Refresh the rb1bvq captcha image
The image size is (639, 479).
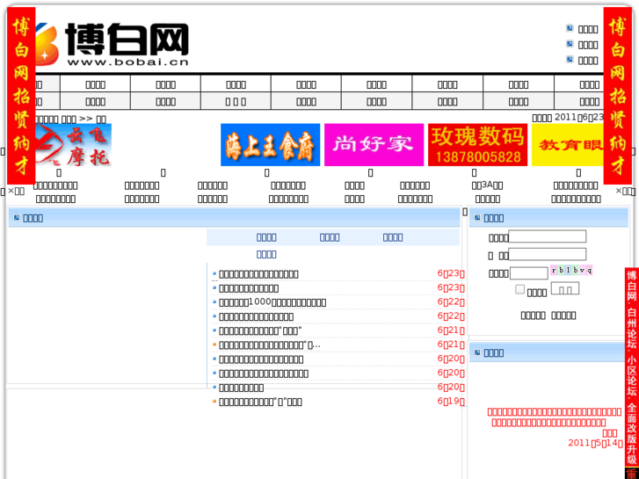coord(571,271)
